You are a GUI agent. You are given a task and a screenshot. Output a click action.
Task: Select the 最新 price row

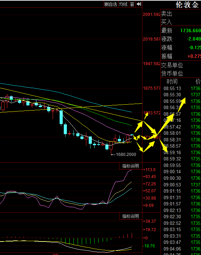[181, 30]
